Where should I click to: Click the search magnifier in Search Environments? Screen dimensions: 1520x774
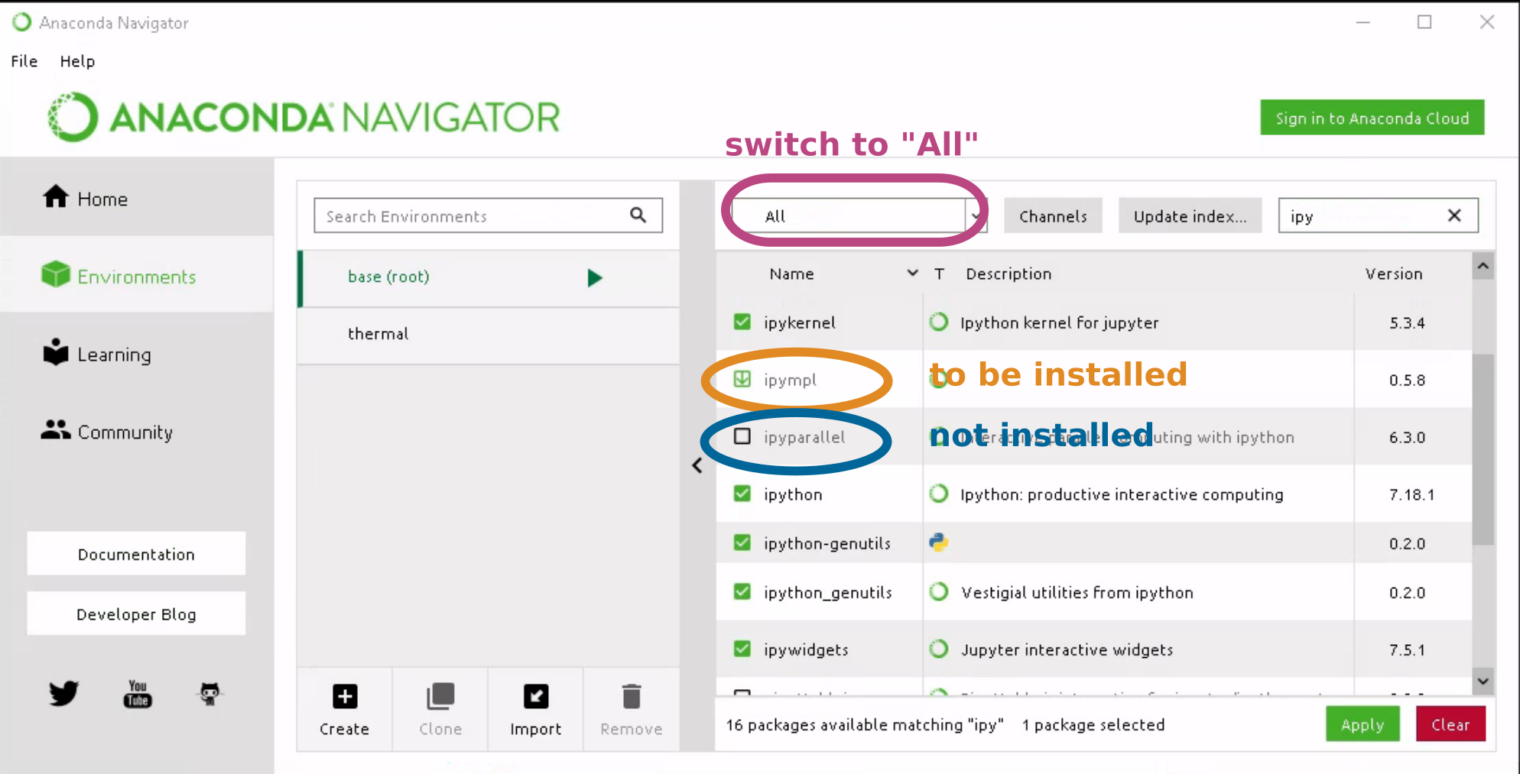tap(638, 215)
